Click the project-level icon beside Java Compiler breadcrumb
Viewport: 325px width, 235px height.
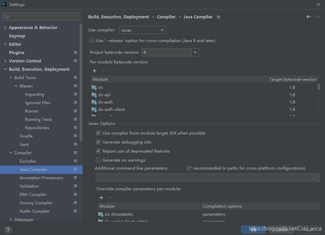coord(218,17)
